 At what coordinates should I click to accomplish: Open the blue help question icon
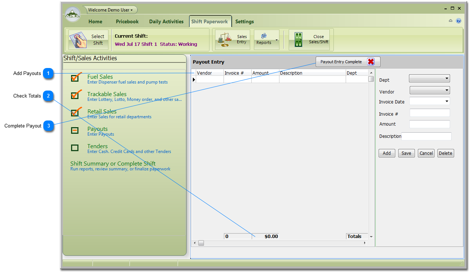pyautogui.click(x=459, y=21)
